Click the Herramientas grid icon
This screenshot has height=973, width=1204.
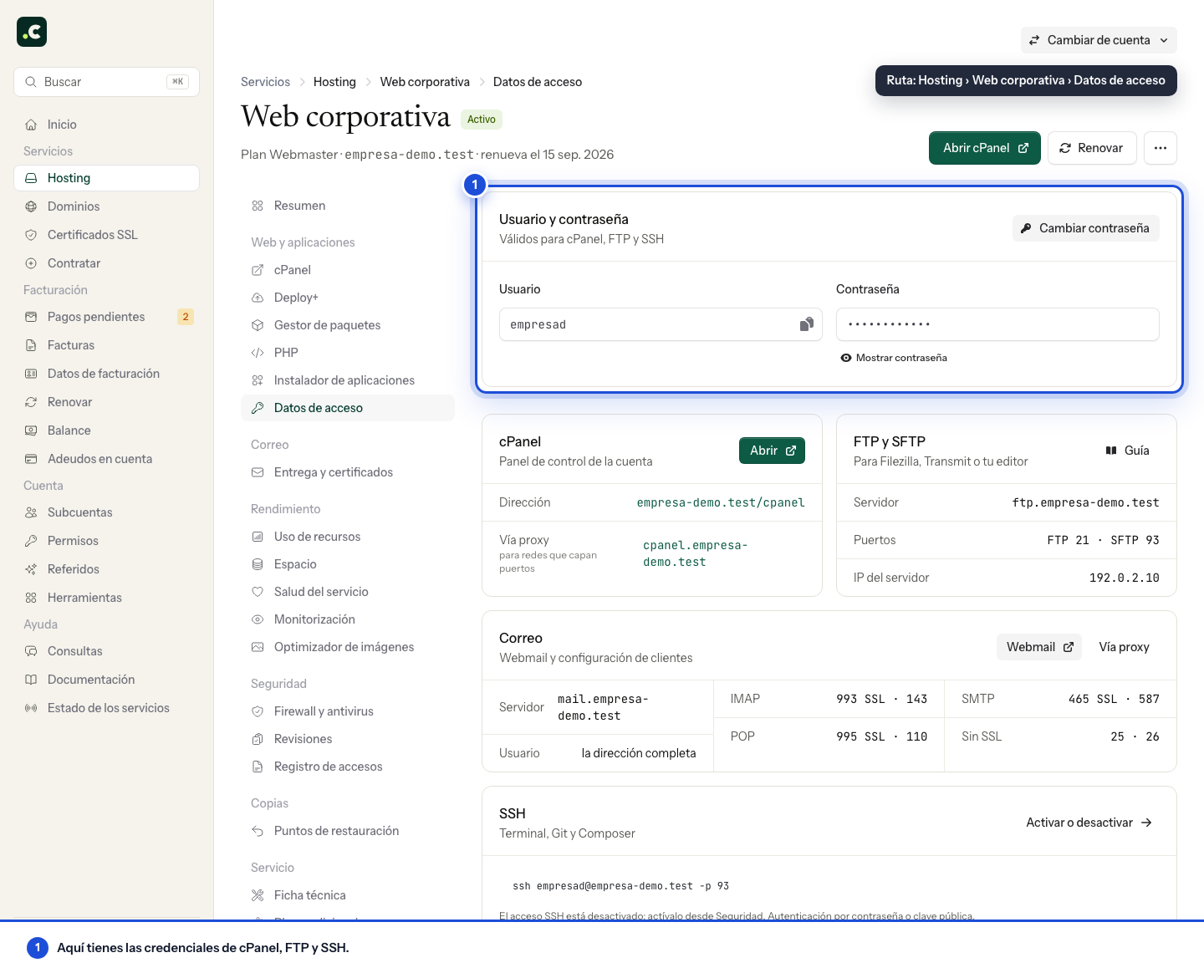31,598
